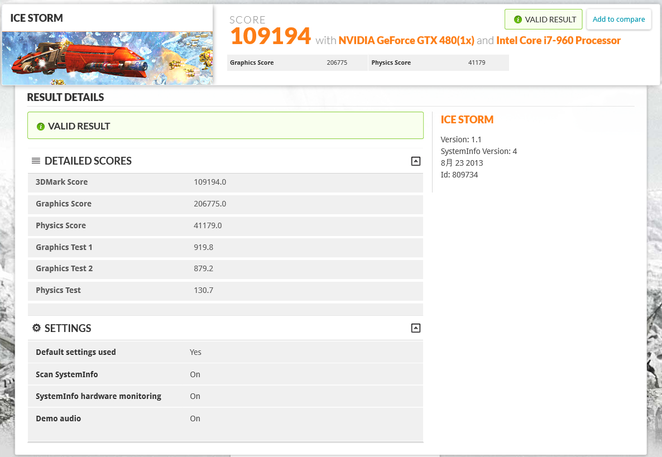The image size is (662, 457).
Task: Collapse the Settings section
Action: (x=415, y=328)
